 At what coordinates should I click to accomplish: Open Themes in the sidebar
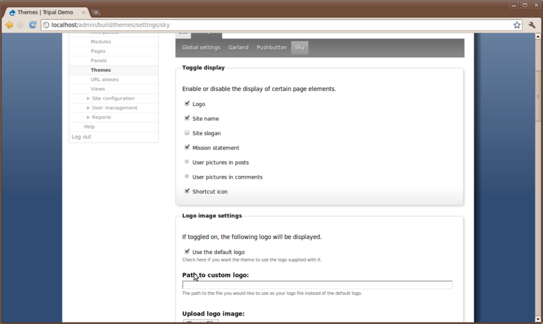(100, 70)
